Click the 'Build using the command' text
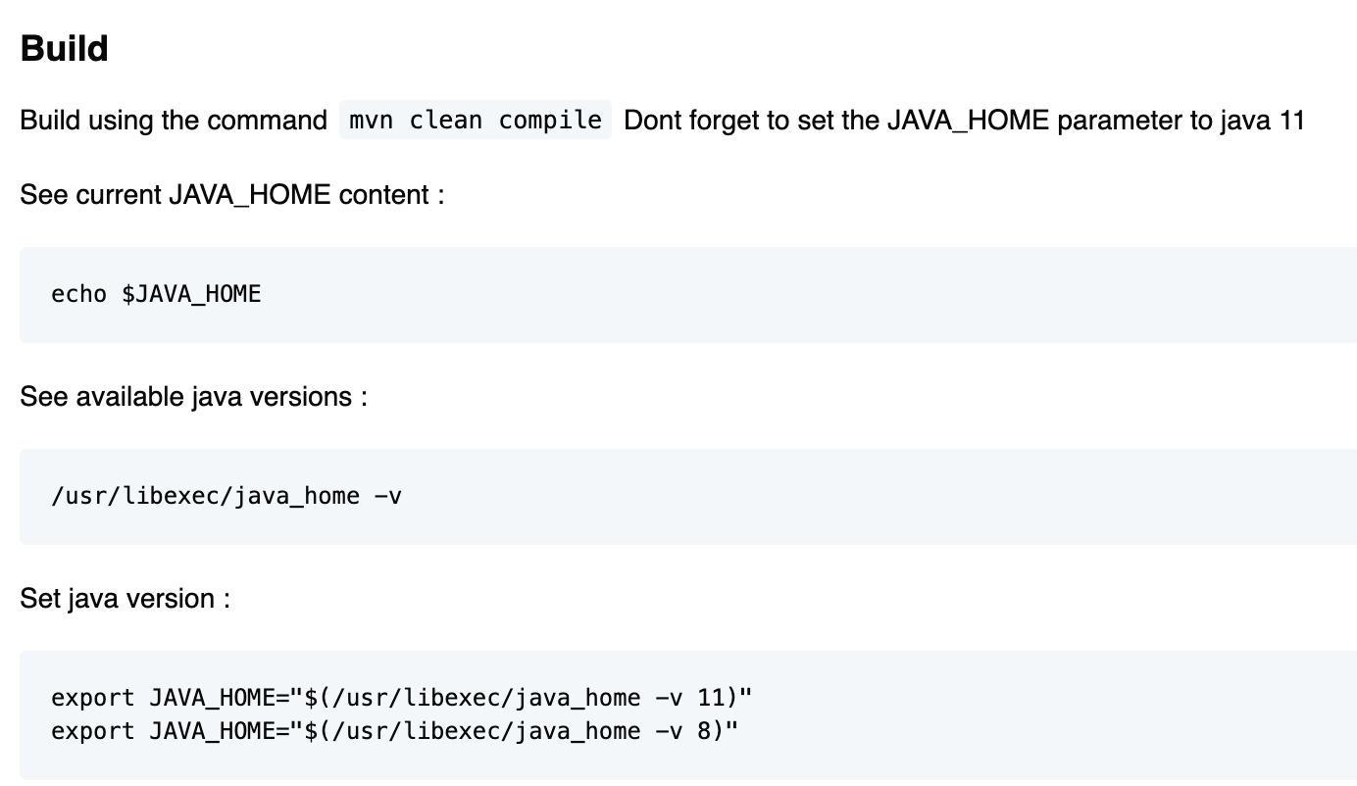Viewport: 1357px width, 786px height. click(x=174, y=121)
